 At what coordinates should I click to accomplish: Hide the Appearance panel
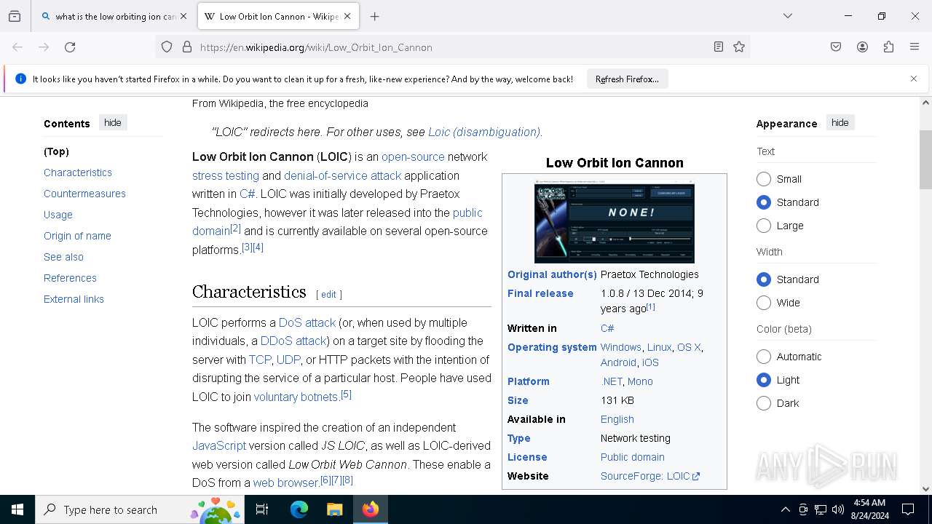840,123
